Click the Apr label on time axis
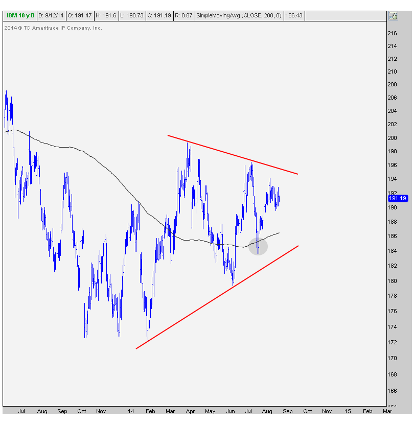The image size is (414, 426). (x=190, y=411)
